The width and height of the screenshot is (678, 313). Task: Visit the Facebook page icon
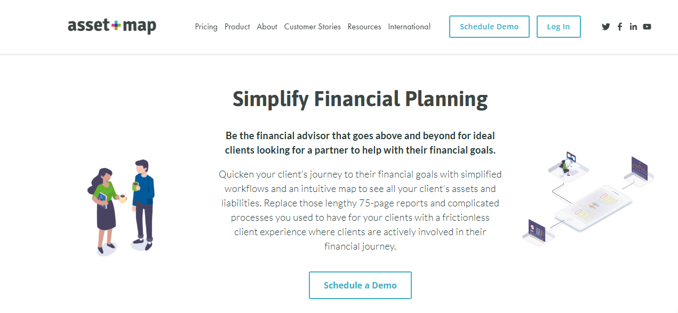(619, 27)
